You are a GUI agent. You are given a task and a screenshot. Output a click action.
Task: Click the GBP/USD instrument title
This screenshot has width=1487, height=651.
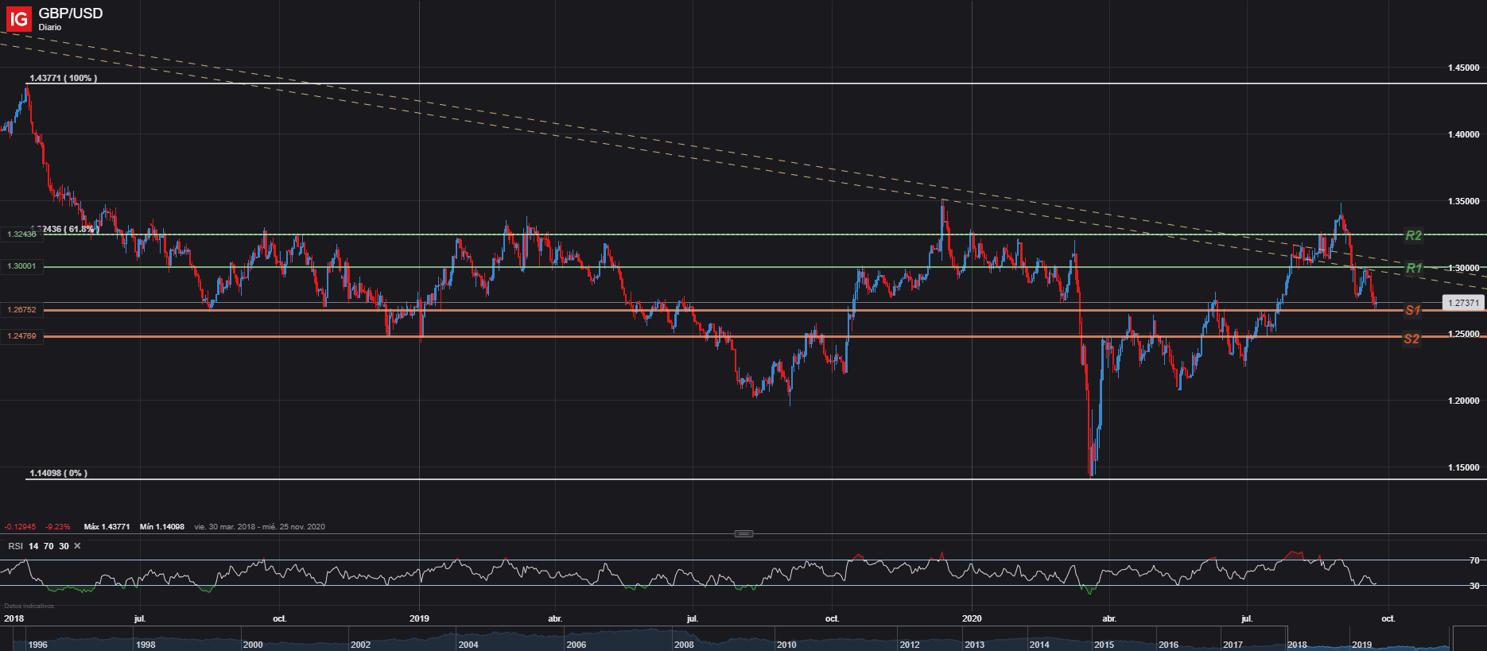(71, 14)
